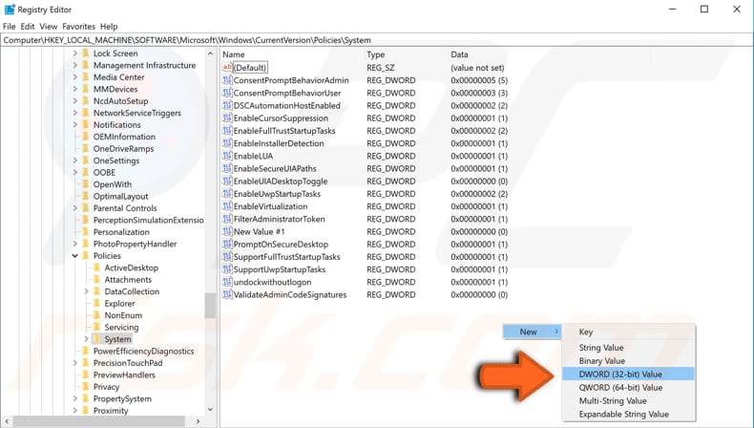Click the SupportUwpStartupTasks DWORD icon
Viewport: 754px width, 428px height.
pyautogui.click(x=227, y=269)
